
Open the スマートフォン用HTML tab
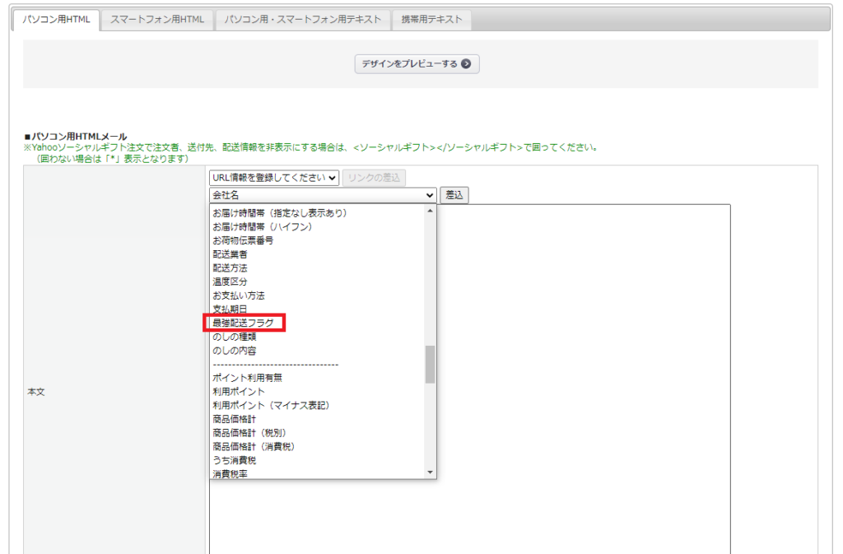coord(157,20)
